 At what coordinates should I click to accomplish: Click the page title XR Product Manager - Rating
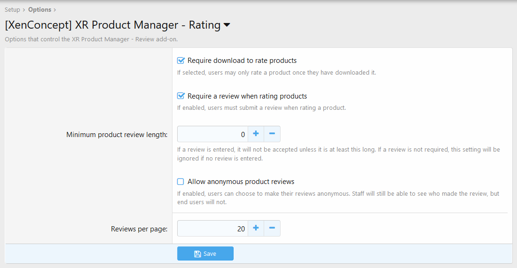113,25
